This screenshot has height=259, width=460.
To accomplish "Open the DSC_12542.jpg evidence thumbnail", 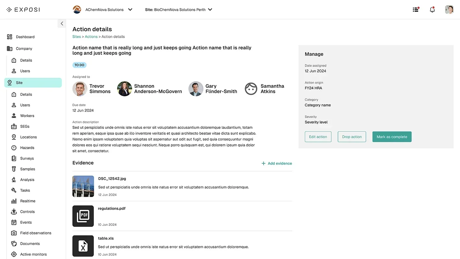I will 83,186.
